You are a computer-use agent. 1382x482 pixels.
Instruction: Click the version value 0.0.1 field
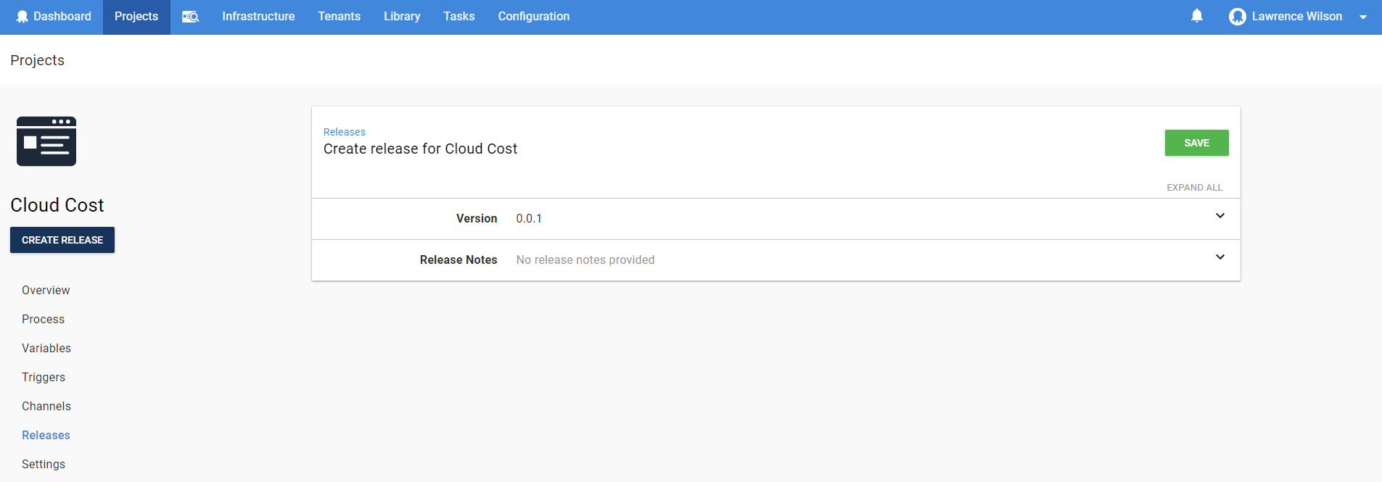tap(529, 219)
